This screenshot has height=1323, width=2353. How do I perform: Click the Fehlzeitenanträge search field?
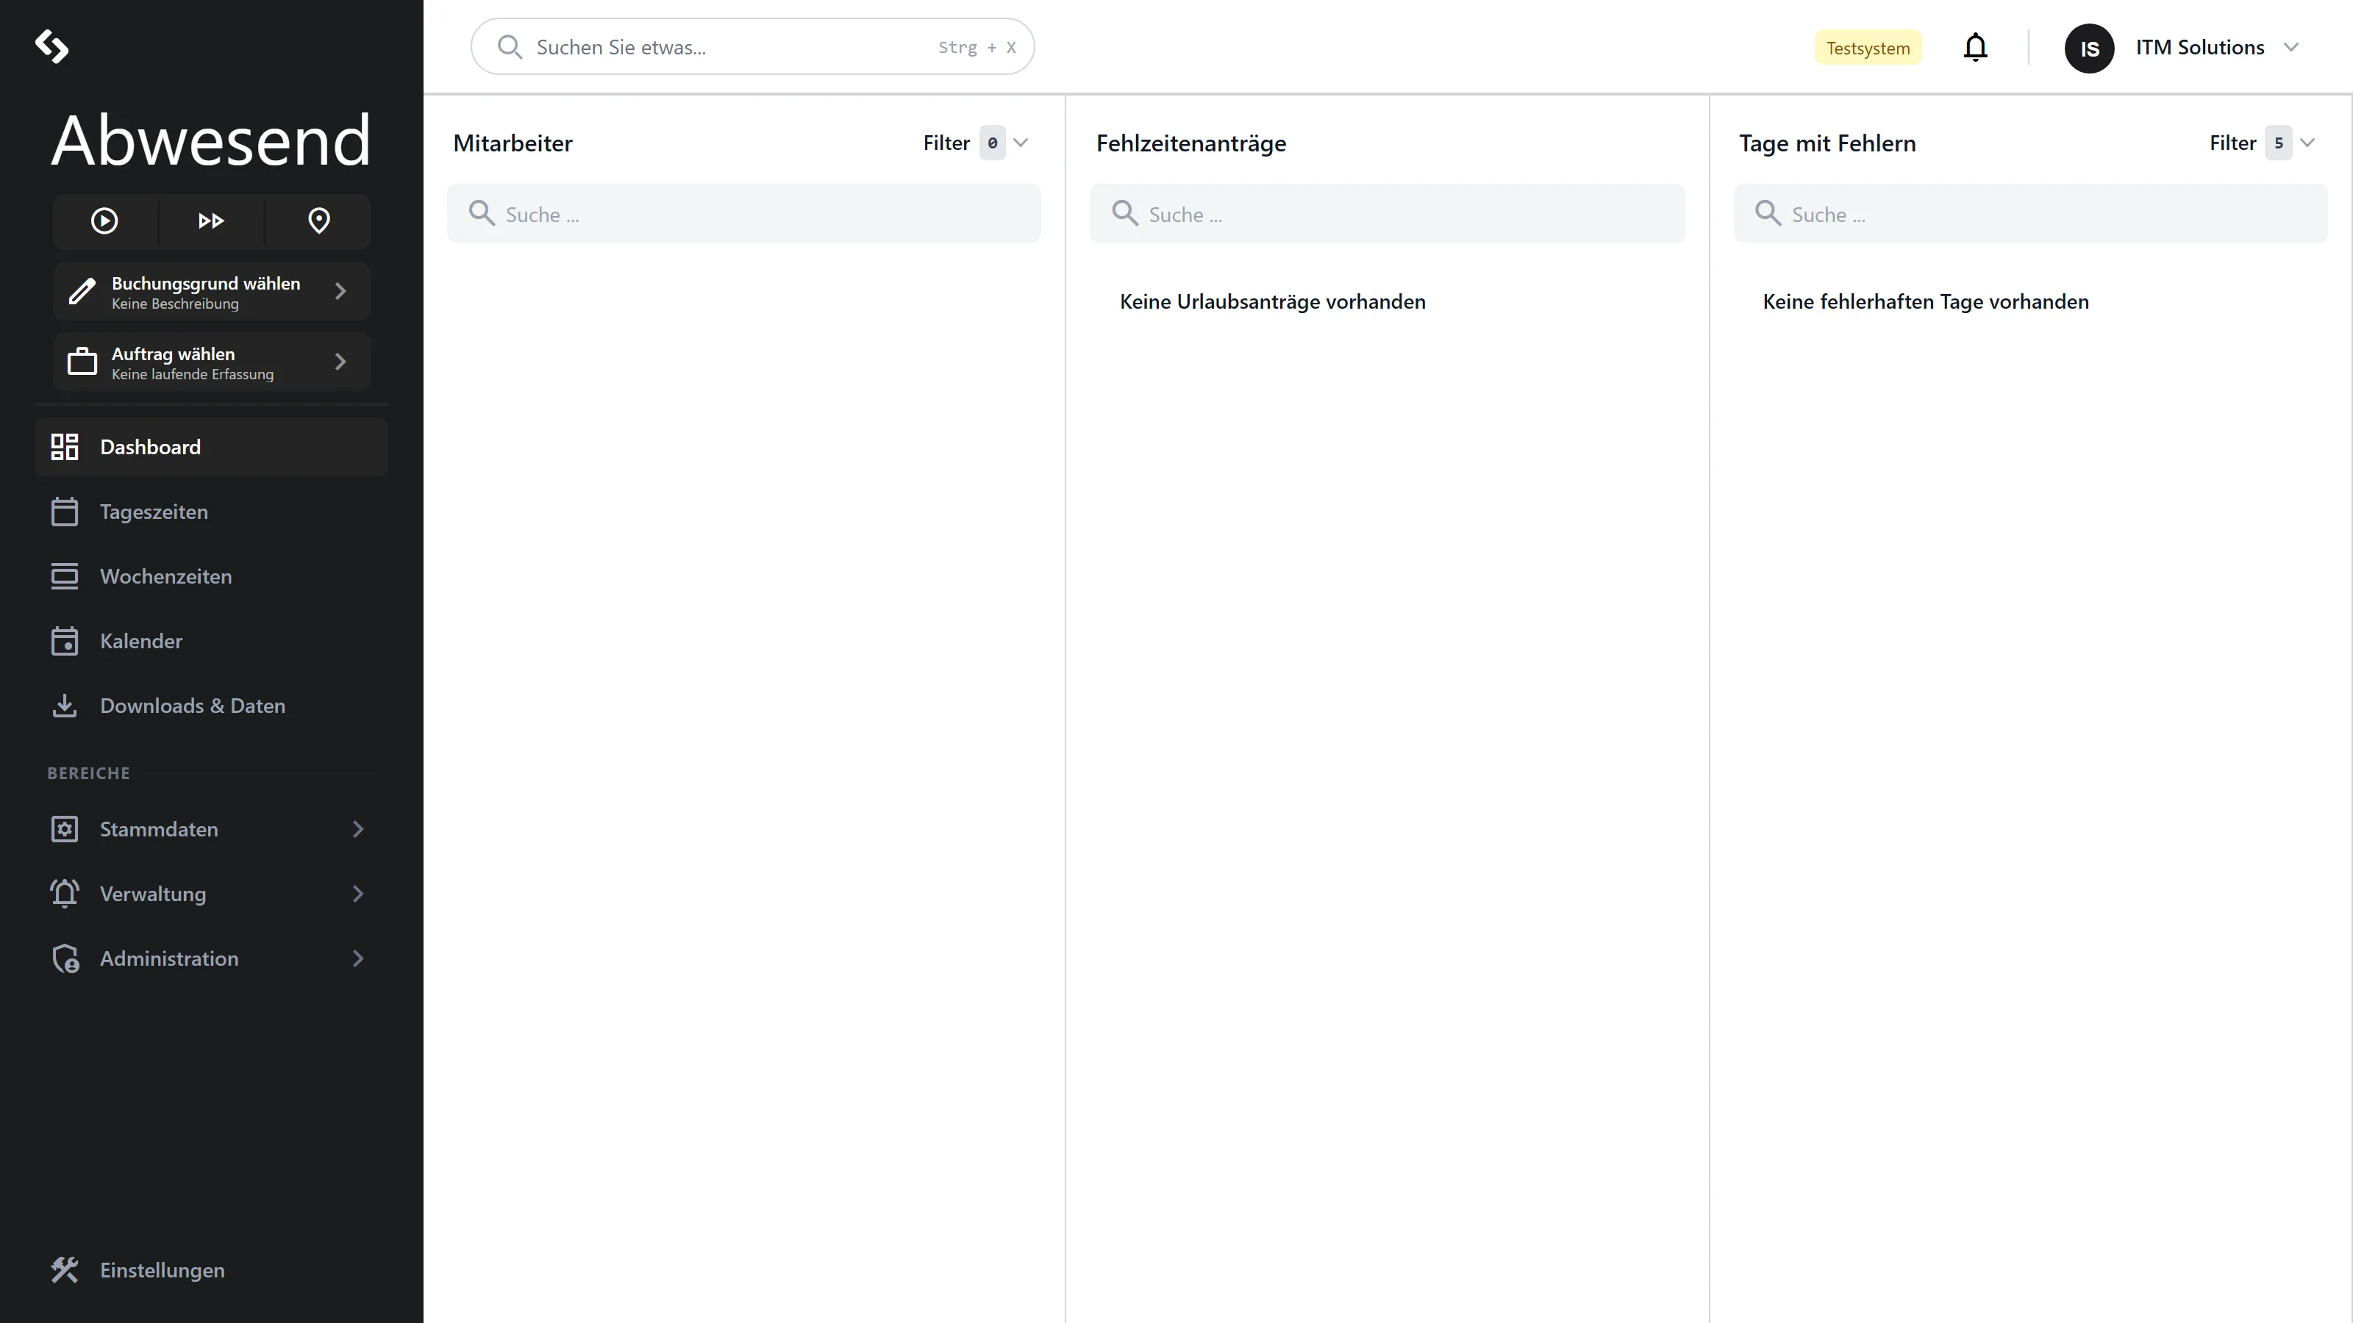[x=1387, y=214]
